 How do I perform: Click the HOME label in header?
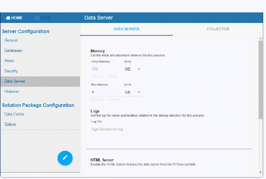[x=17, y=18]
